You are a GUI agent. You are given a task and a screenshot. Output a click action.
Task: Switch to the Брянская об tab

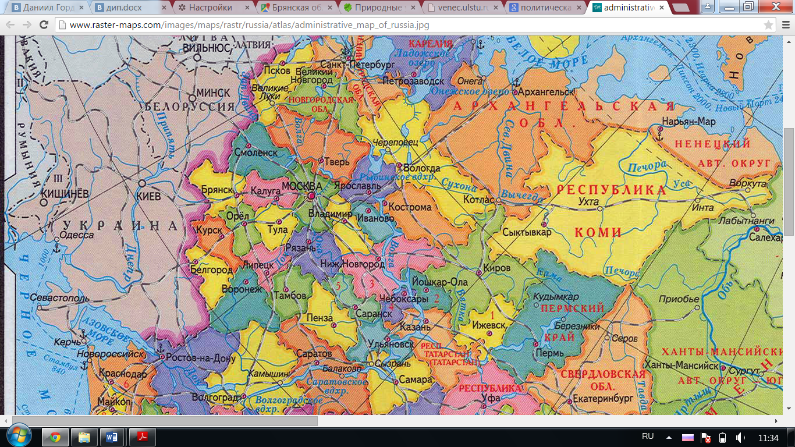tap(294, 8)
